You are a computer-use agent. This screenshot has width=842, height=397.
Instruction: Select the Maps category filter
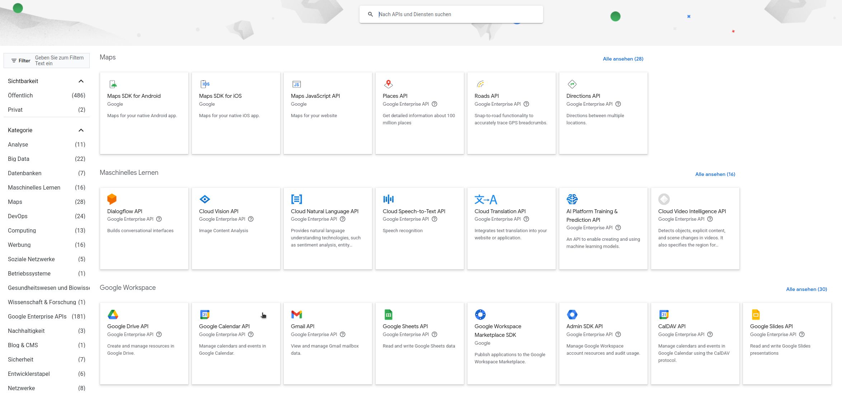click(x=47, y=202)
